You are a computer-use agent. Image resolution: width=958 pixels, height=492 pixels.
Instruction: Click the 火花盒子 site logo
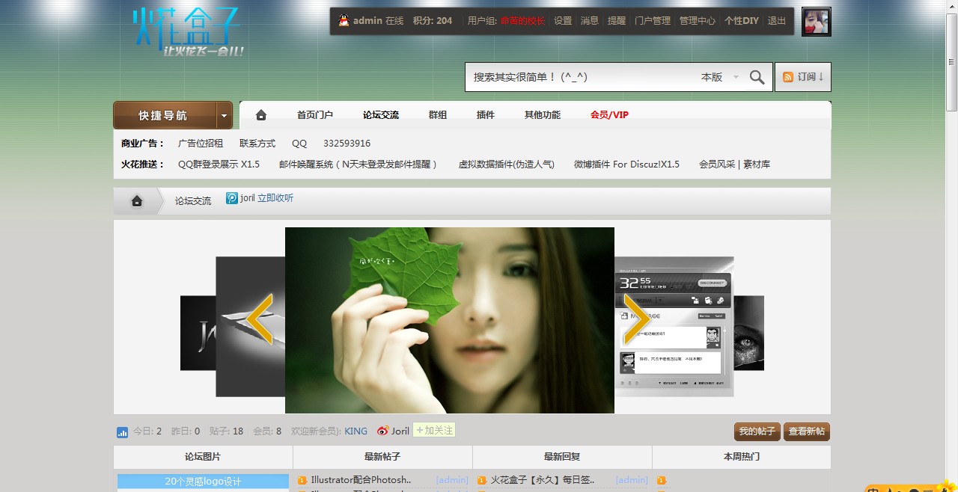click(188, 33)
